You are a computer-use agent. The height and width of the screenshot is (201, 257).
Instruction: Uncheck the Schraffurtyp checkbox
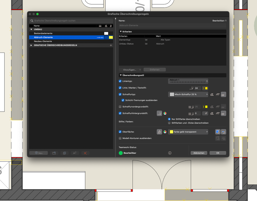point(120,94)
